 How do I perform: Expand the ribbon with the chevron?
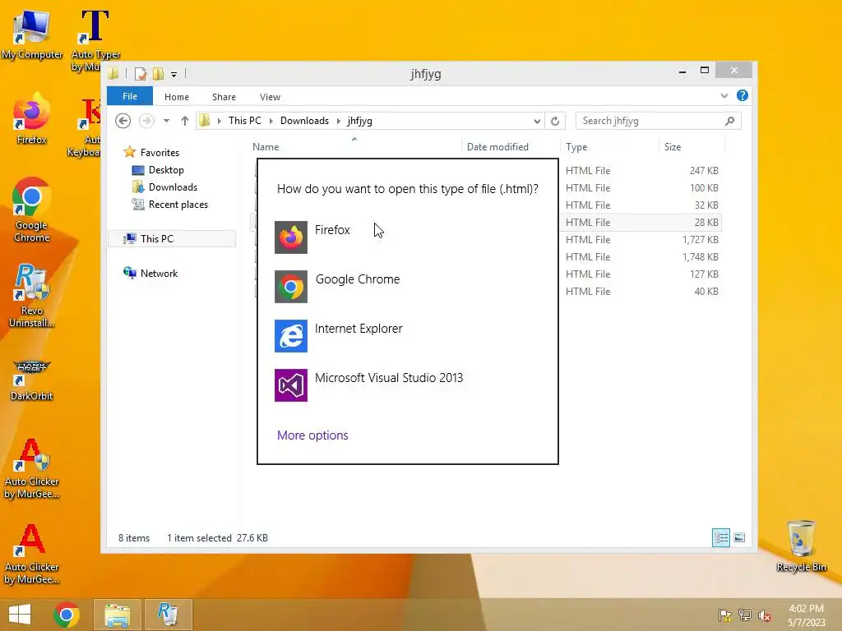tap(724, 95)
